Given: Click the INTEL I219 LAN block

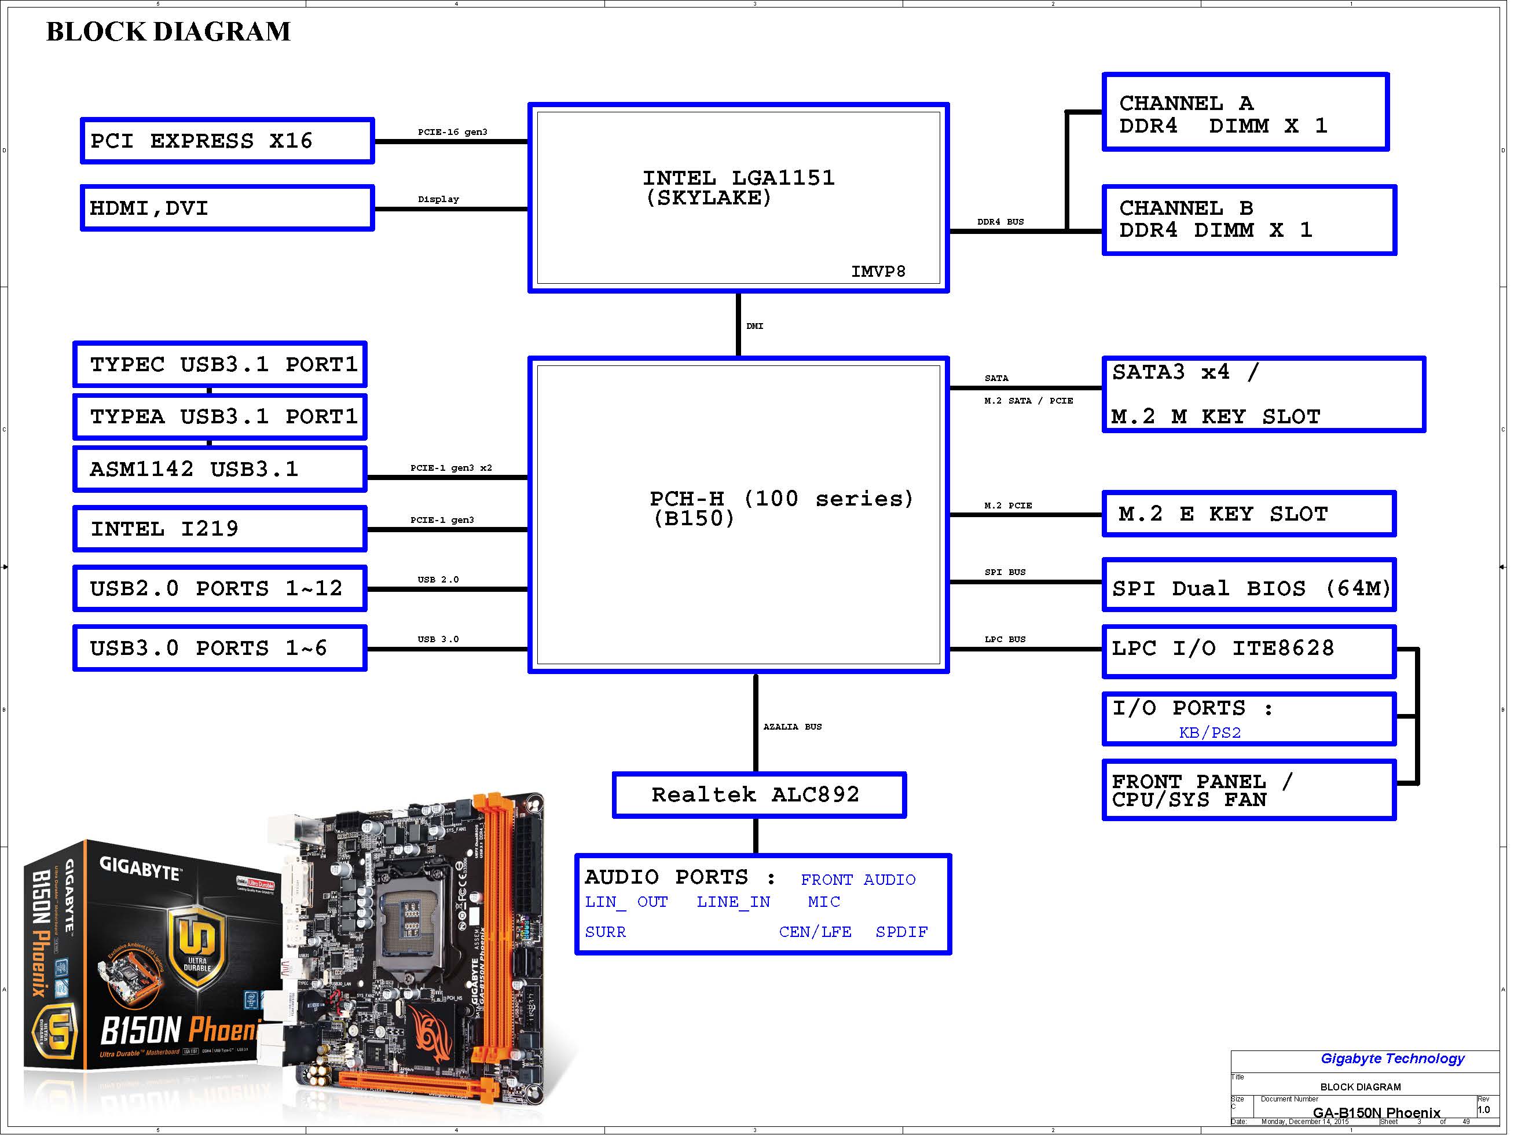Looking at the screenshot, I should coord(219,529).
